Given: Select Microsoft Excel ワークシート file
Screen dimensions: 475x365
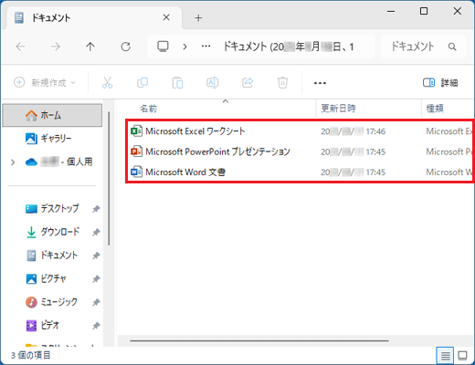Looking at the screenshot, I should pyautogui.click(x=195, y=131).
